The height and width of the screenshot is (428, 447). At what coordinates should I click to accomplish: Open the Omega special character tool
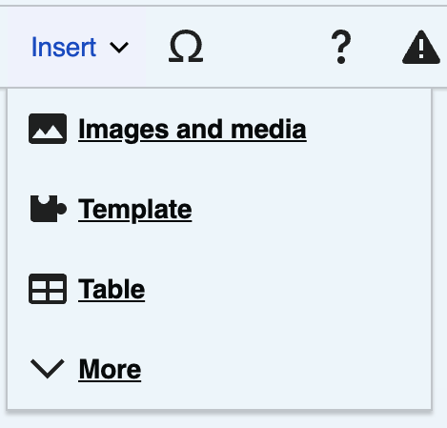pyautogui.click(x=186, y=47)
